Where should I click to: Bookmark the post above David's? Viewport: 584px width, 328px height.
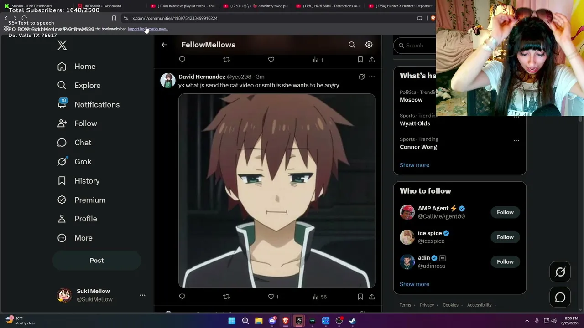click(360, 59)
